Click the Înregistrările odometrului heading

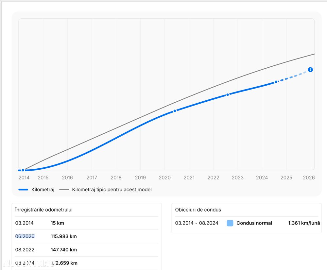pyautogui.click(x=44, y=210)
